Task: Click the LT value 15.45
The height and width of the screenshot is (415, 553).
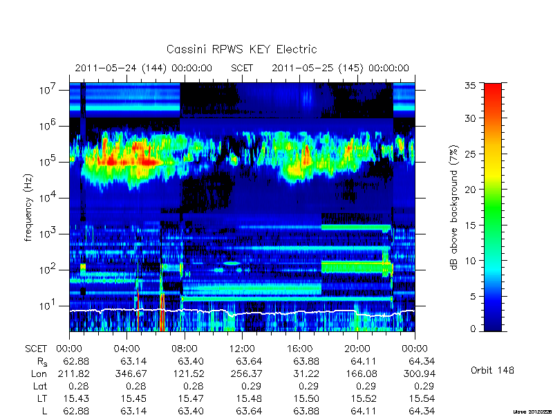Action: pyautogui.click(x=133, y=398)
